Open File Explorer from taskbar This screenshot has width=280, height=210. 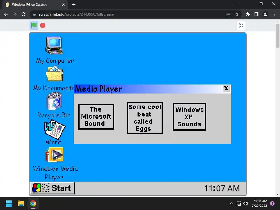tap(21, 203)
